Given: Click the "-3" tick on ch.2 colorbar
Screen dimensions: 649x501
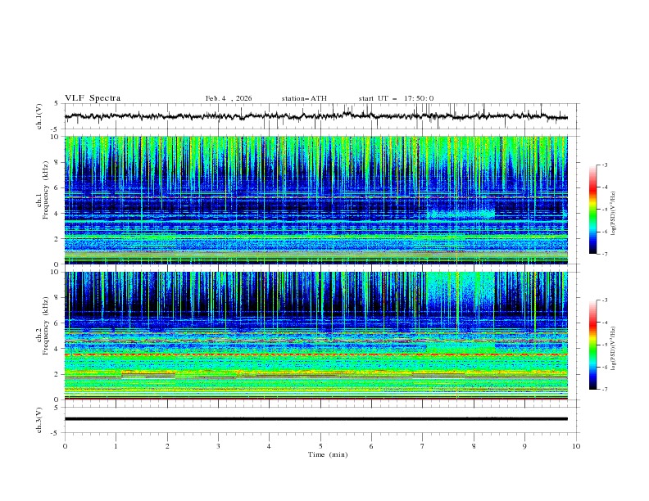Looking at the screenshot, I should click(605, 300).
